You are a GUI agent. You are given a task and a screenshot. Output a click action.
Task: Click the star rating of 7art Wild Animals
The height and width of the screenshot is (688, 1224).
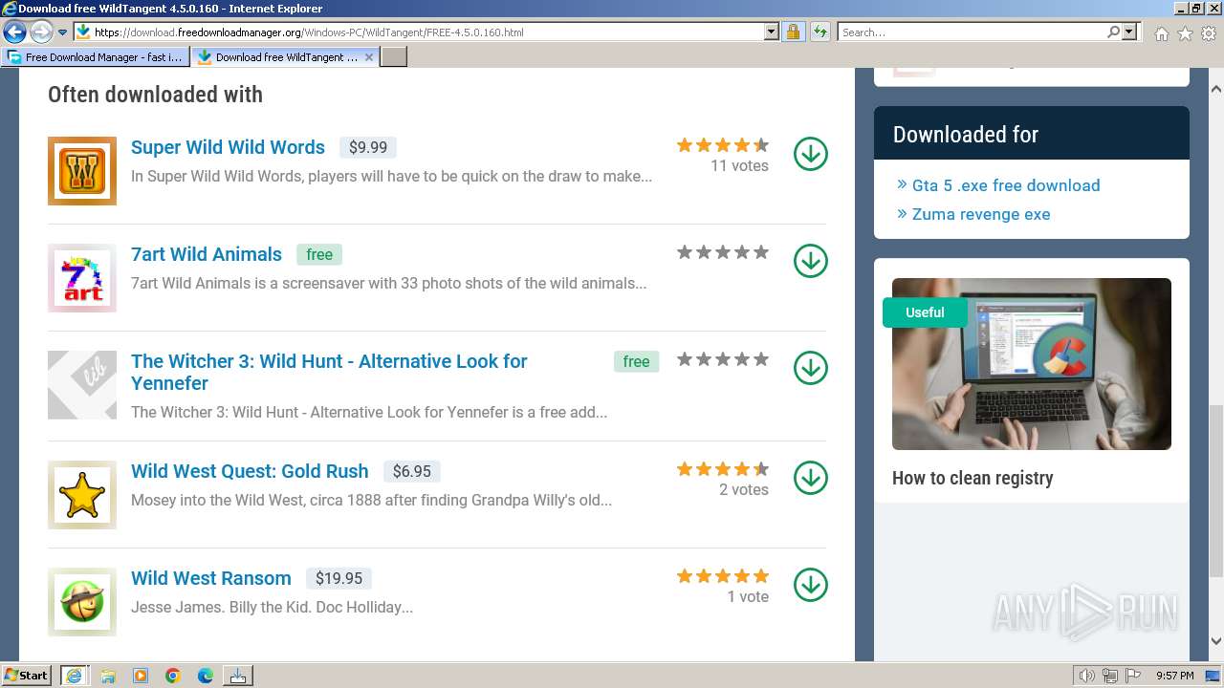[x=723, y=252]
